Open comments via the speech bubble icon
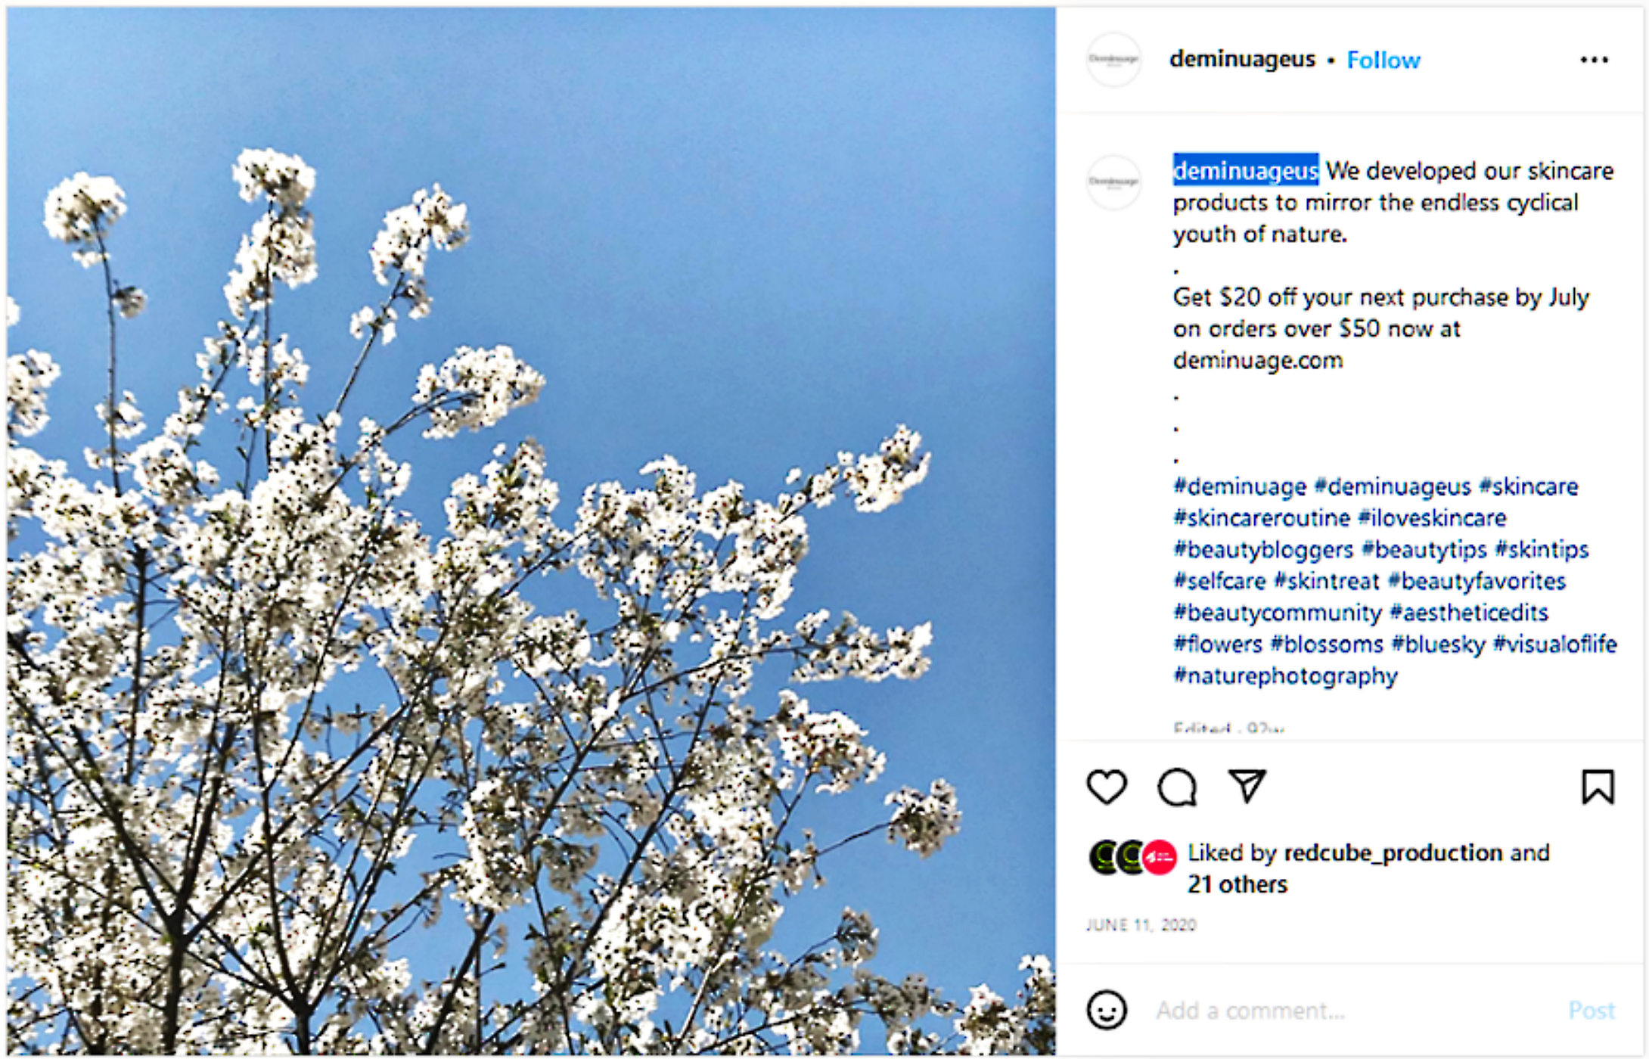Screen dimensions: 1649x1059 (1177, 787)
